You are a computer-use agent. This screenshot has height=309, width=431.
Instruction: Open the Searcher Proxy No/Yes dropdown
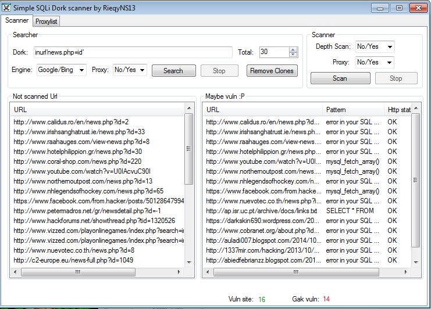[x=130, y=70]
